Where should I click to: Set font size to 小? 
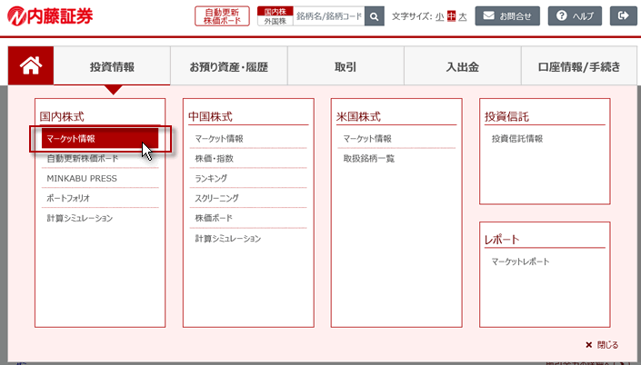click(439, 16)
